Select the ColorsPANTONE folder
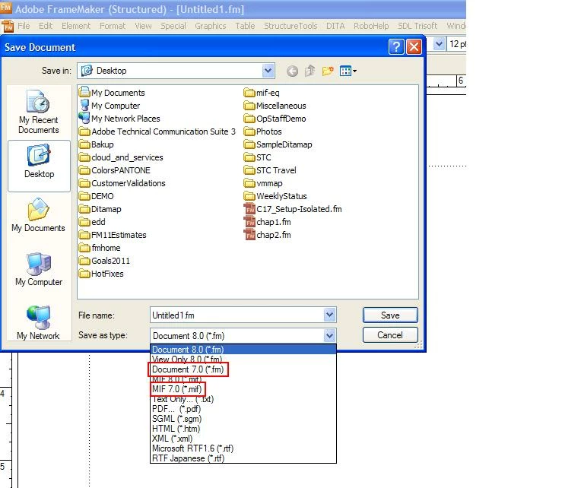581x488 pixels. [x=115, y=170]
